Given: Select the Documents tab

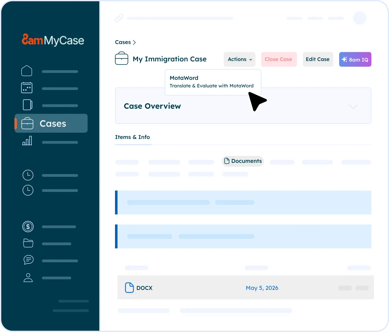Looking at the screenshot, I should (243, 161).
